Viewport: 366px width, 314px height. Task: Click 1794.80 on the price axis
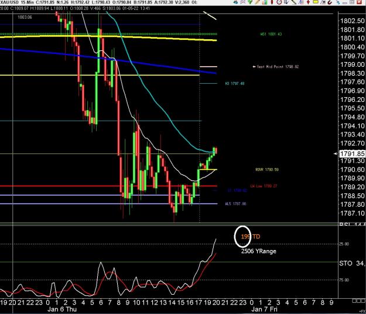coord(352,117)
